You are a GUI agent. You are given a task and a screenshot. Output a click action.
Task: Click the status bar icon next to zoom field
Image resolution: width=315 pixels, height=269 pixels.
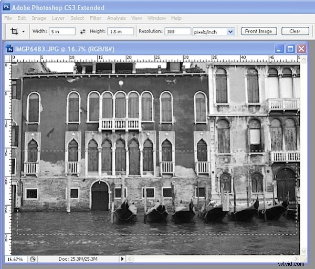[x=33, y=259]
